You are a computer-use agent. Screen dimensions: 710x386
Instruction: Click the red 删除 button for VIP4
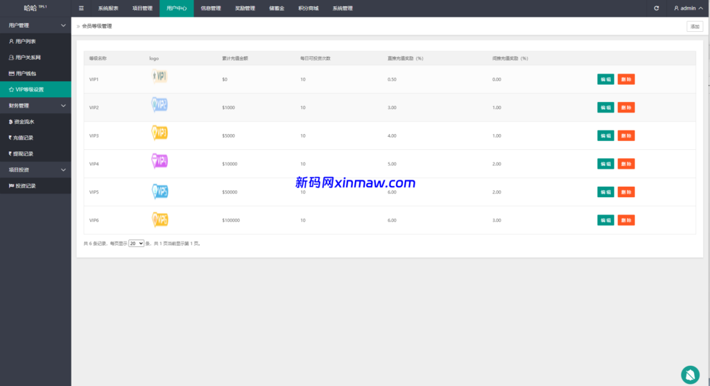[x=626, y=164]
